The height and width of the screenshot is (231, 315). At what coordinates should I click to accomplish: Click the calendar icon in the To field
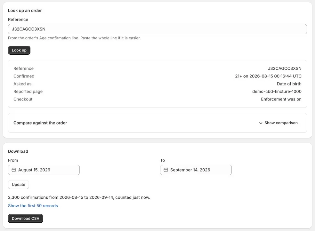[166, 170]
